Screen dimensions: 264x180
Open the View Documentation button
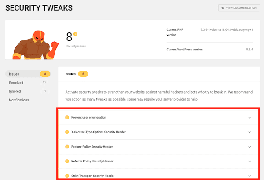click(239, 8)
